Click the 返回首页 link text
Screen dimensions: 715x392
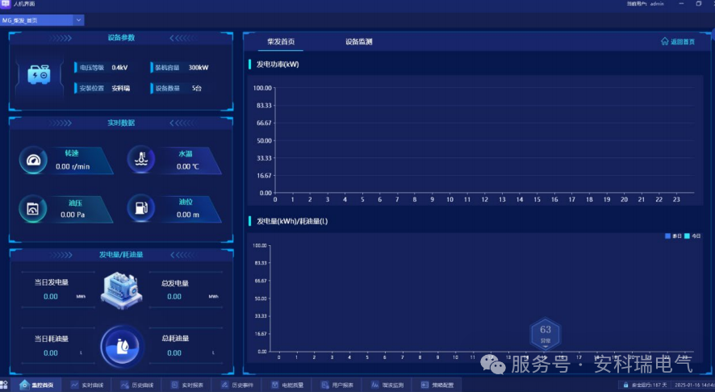pos(683,41)
